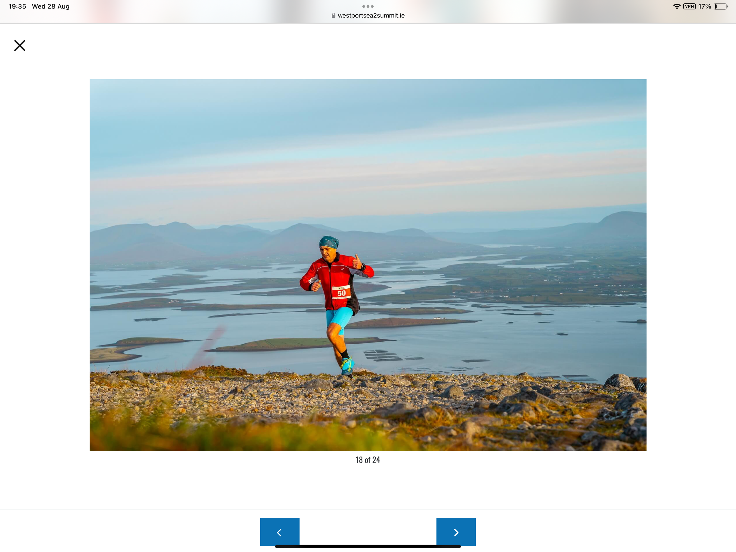Expand the next image with right chevron
This screenshot has height=552, width=736.
pyautogui.click(x=456, y=532)
